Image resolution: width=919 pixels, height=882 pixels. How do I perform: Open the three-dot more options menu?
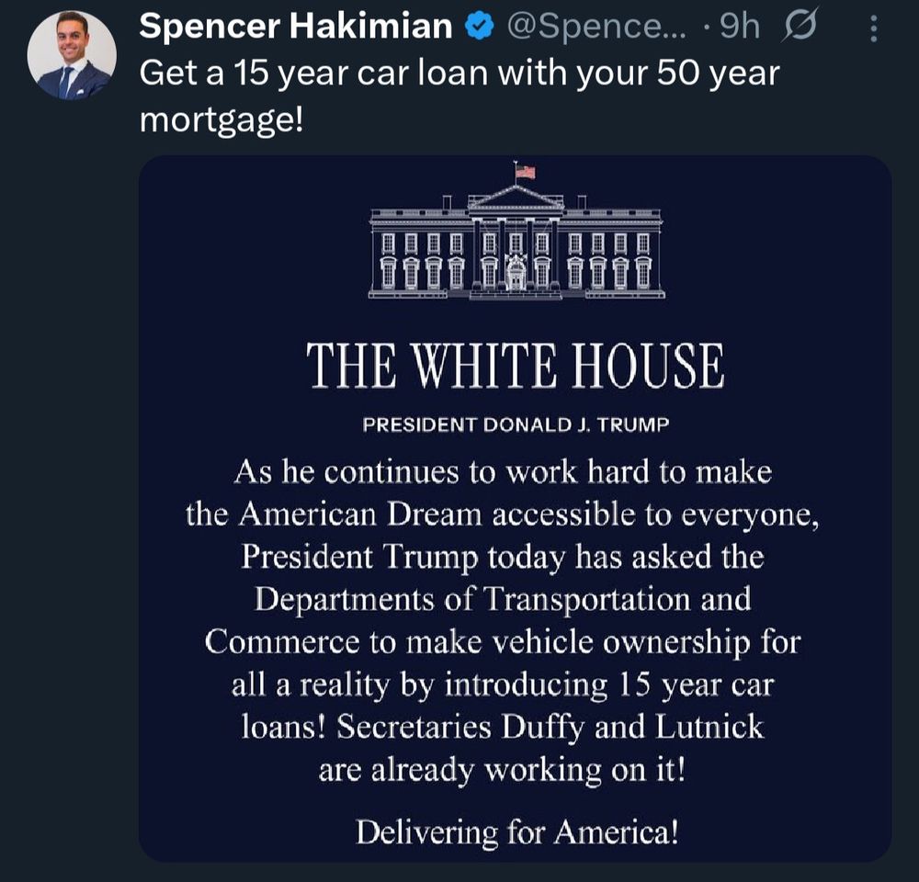873,30
